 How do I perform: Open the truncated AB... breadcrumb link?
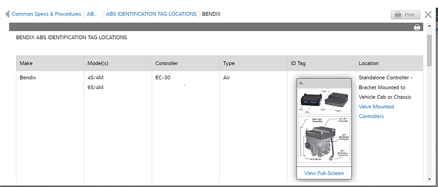pos(92,14)
